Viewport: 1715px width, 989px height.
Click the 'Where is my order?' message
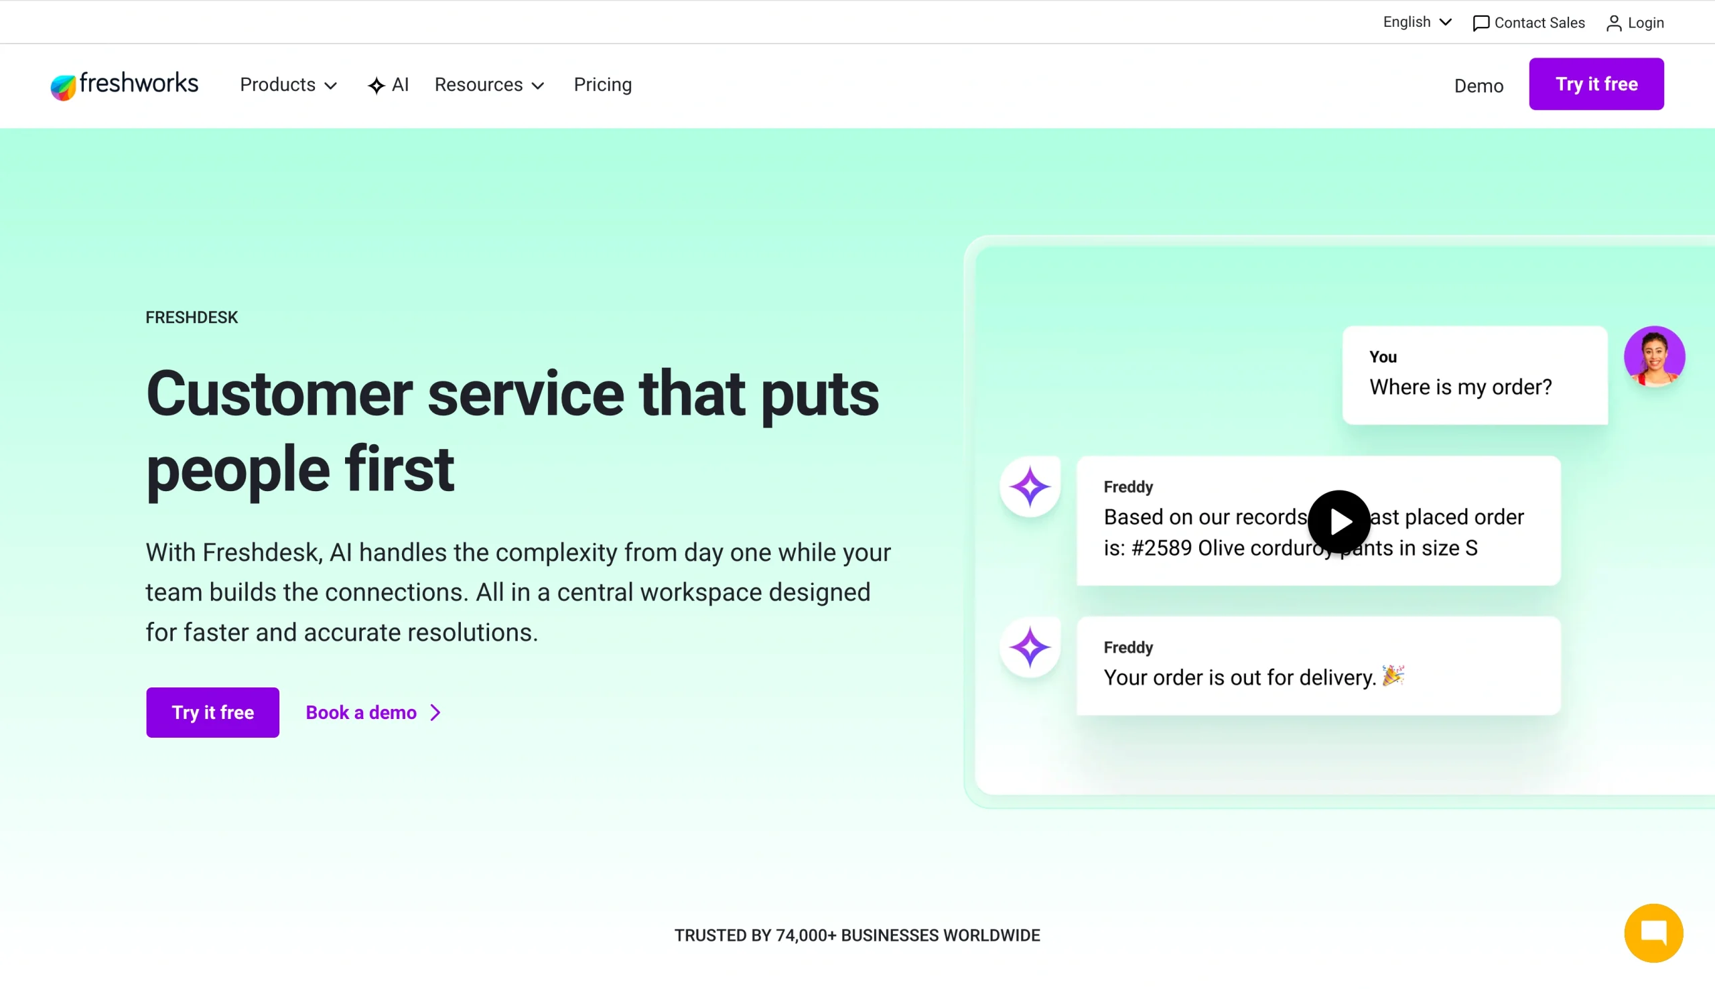pyautogui.click(x=1474, y=376)
